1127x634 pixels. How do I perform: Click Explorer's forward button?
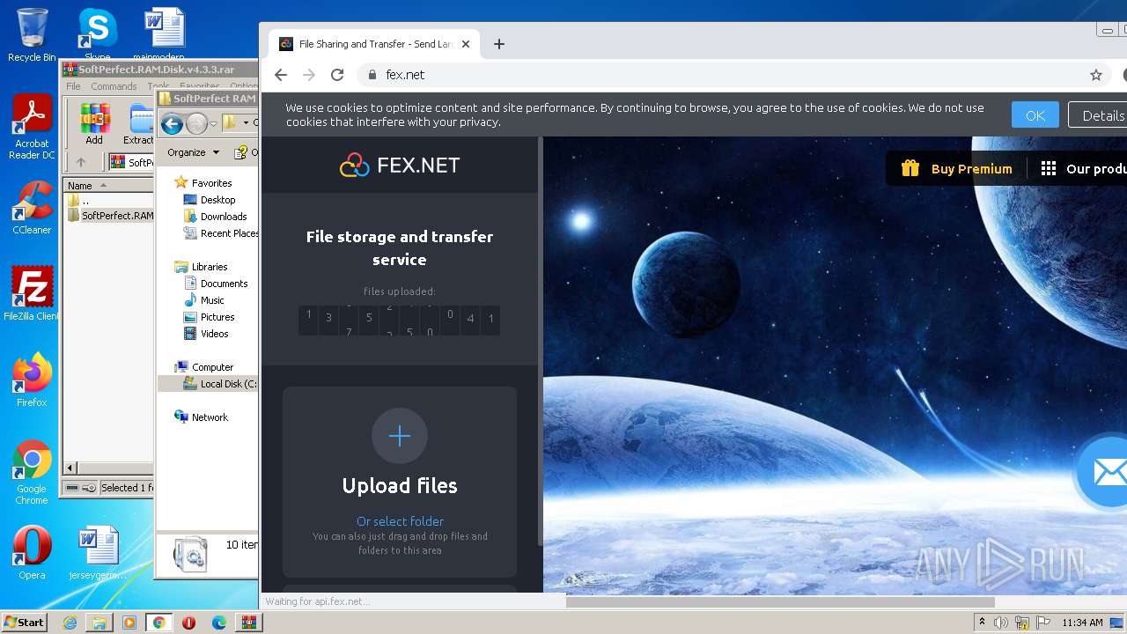click(196, 124)
